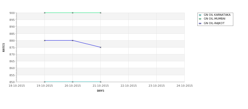
Task: Click the green Mumbai line between 19 and 20
Action: point(59,13)
